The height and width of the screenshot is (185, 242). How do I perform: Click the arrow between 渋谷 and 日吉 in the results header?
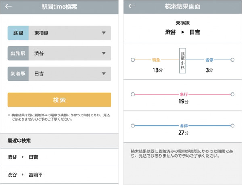click(x=183, y=32)
